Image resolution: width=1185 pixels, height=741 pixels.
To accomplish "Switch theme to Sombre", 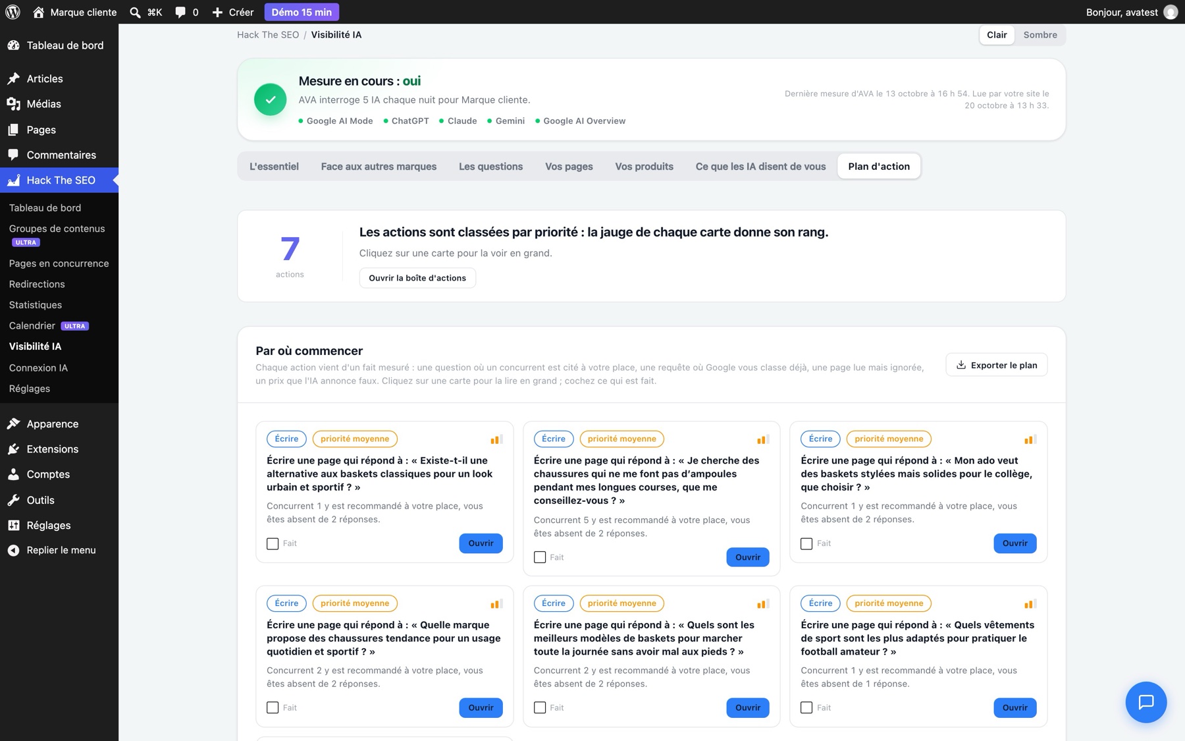I will pos(1040,35).
